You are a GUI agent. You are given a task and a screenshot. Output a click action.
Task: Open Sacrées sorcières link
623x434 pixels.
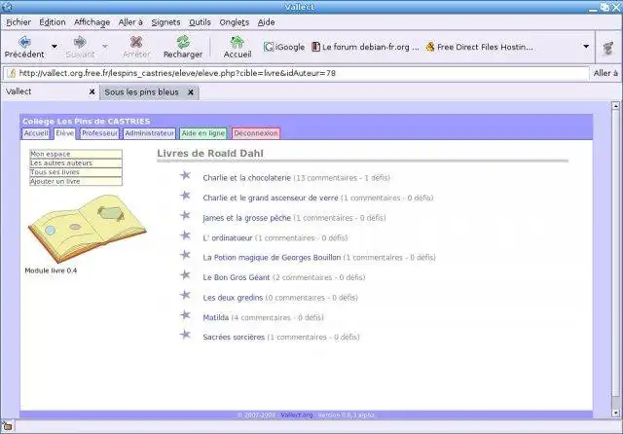(234, 337)
